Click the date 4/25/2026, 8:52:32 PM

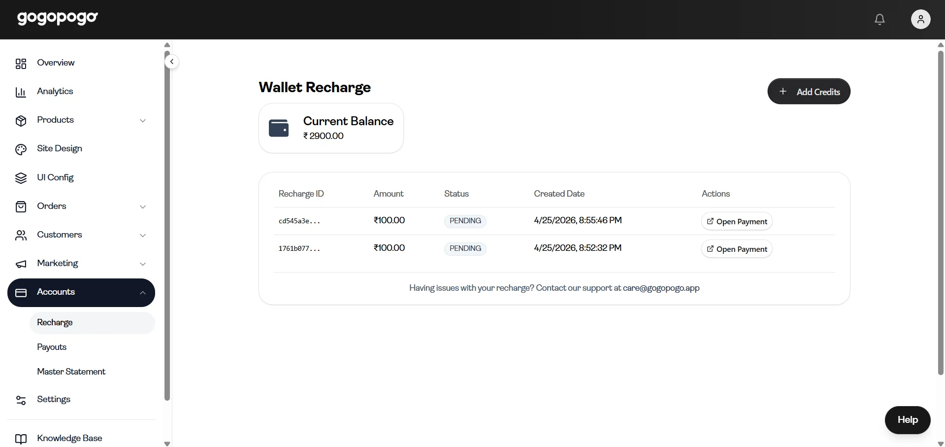tap(578, 248)
